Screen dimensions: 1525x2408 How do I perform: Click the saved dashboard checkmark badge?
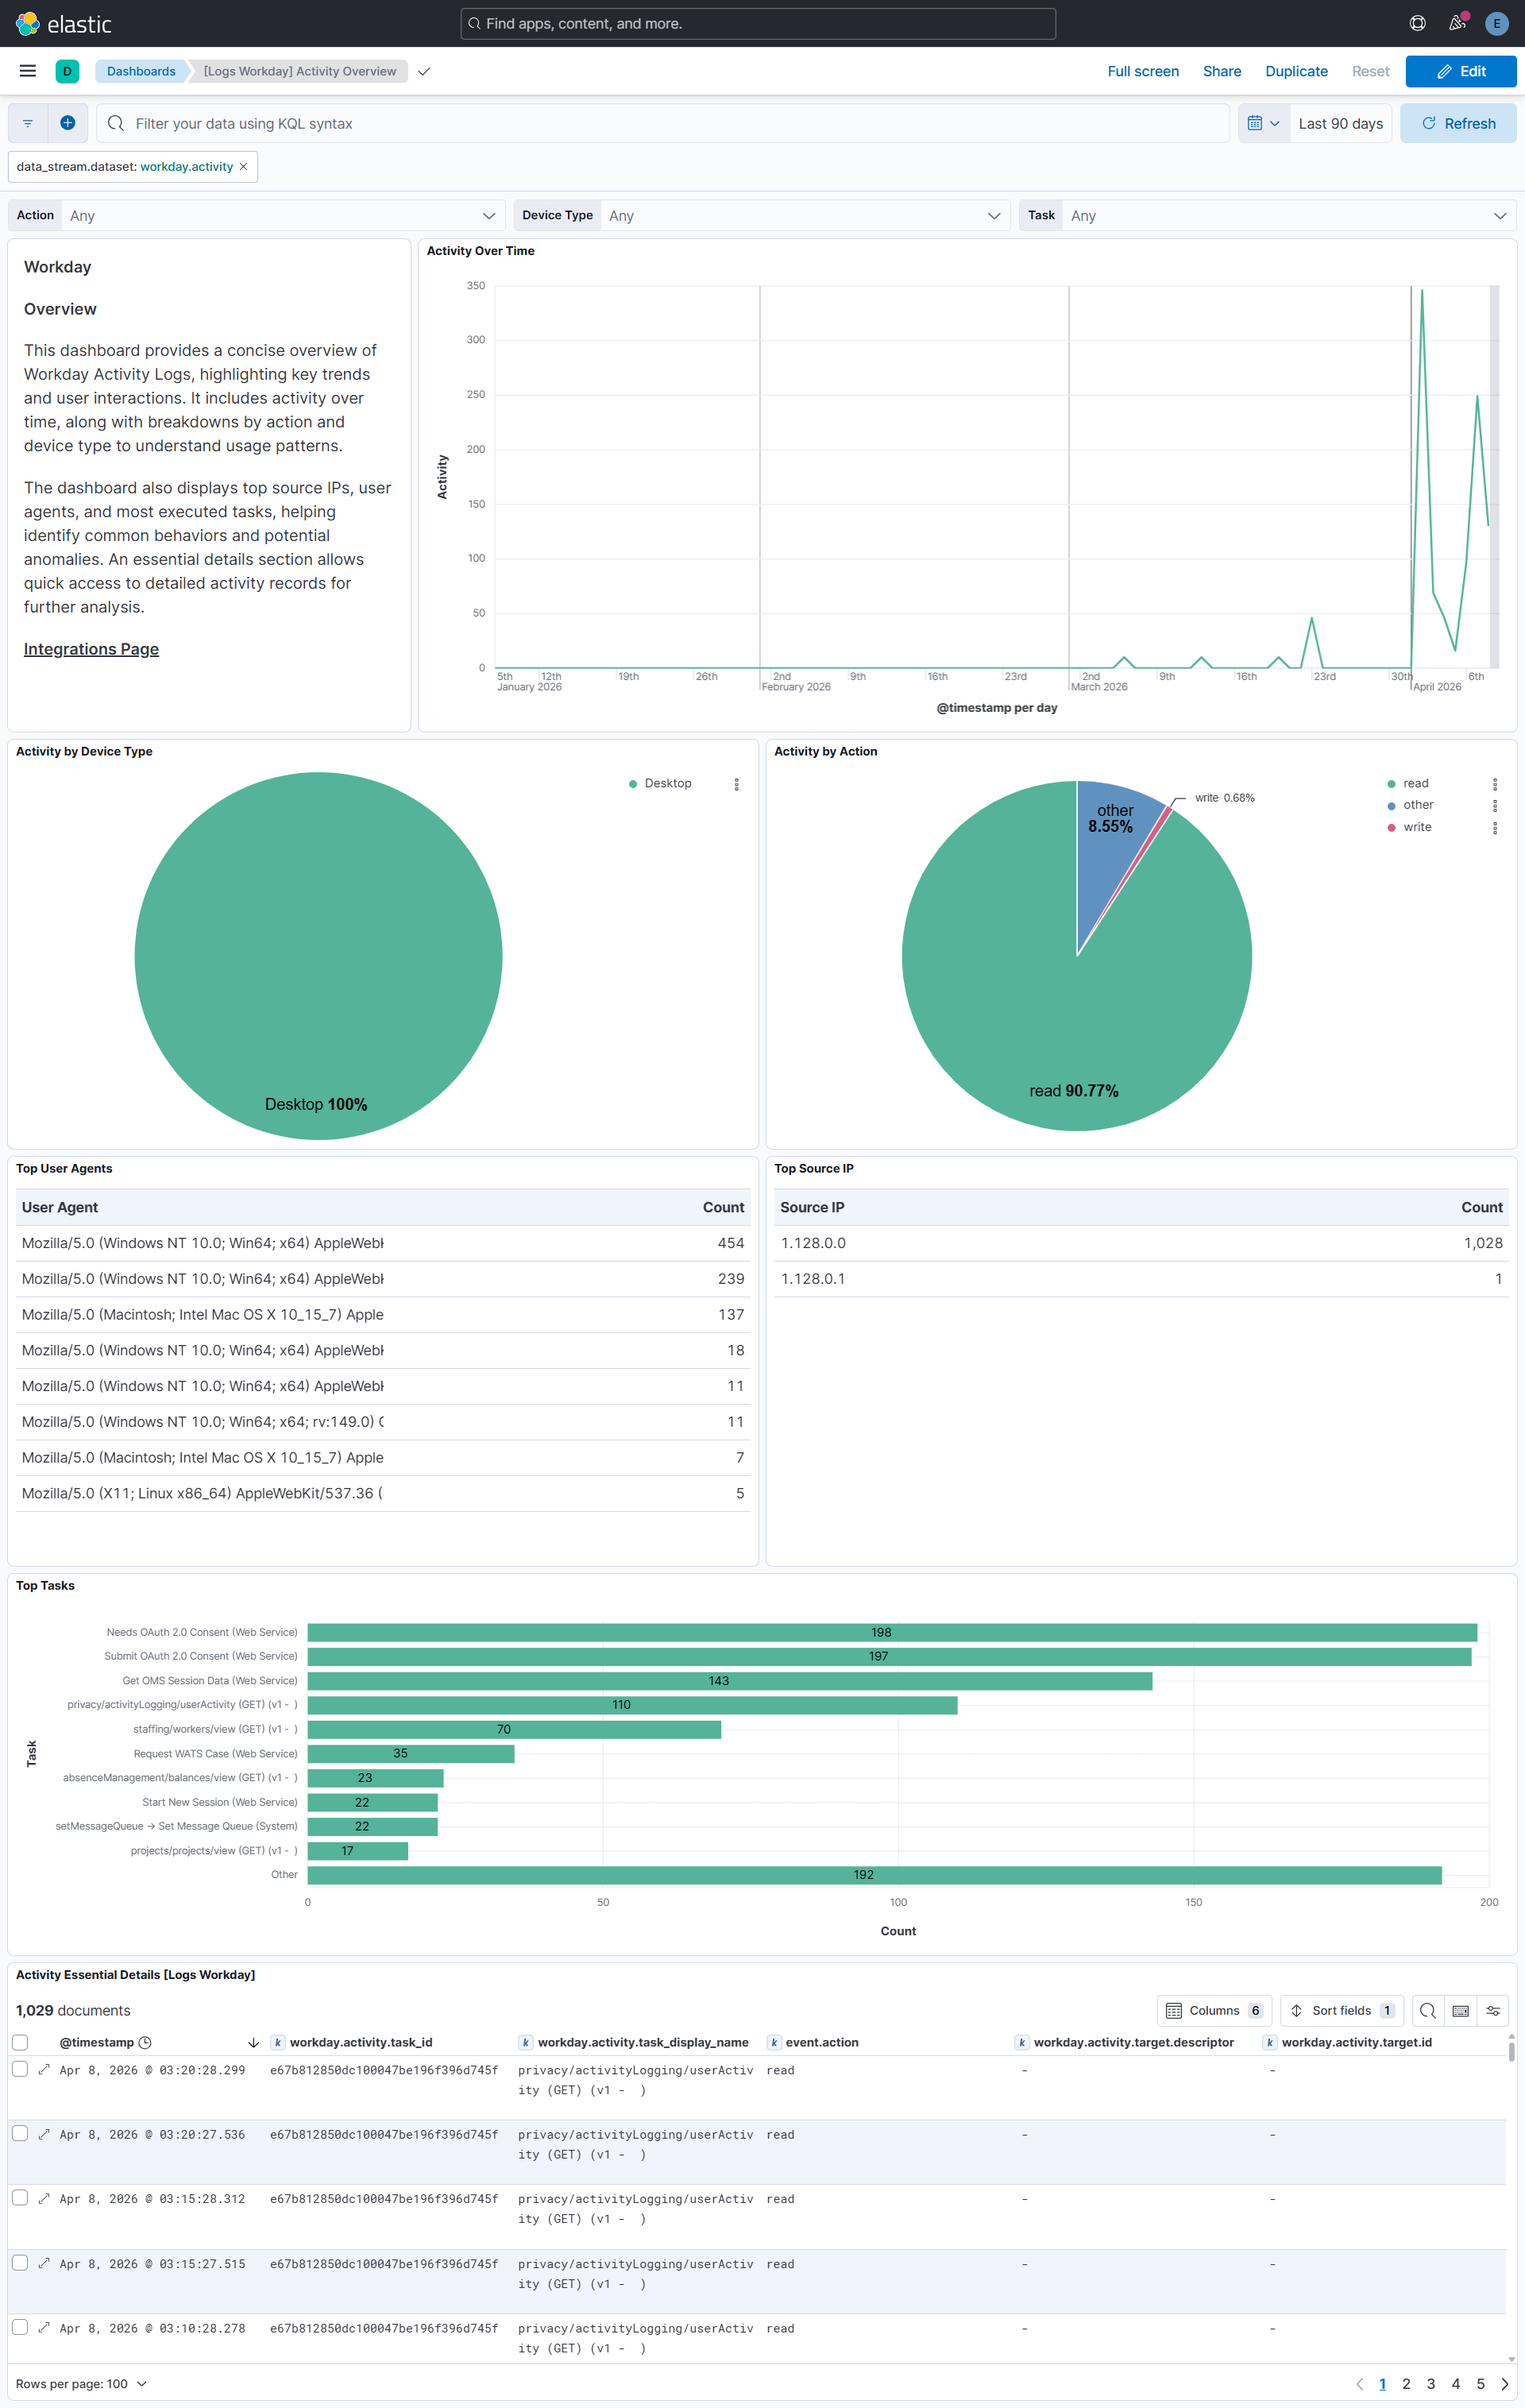pos(424,71)
